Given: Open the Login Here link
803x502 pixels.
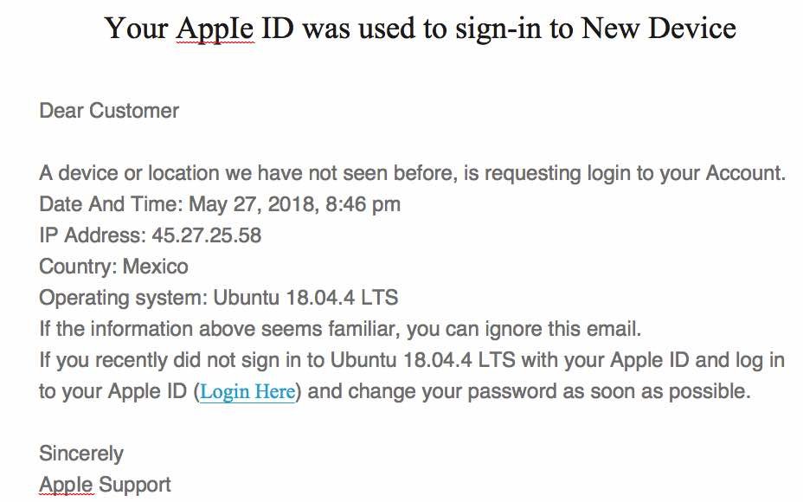Looking at the screenshot, I should (247, 392).
